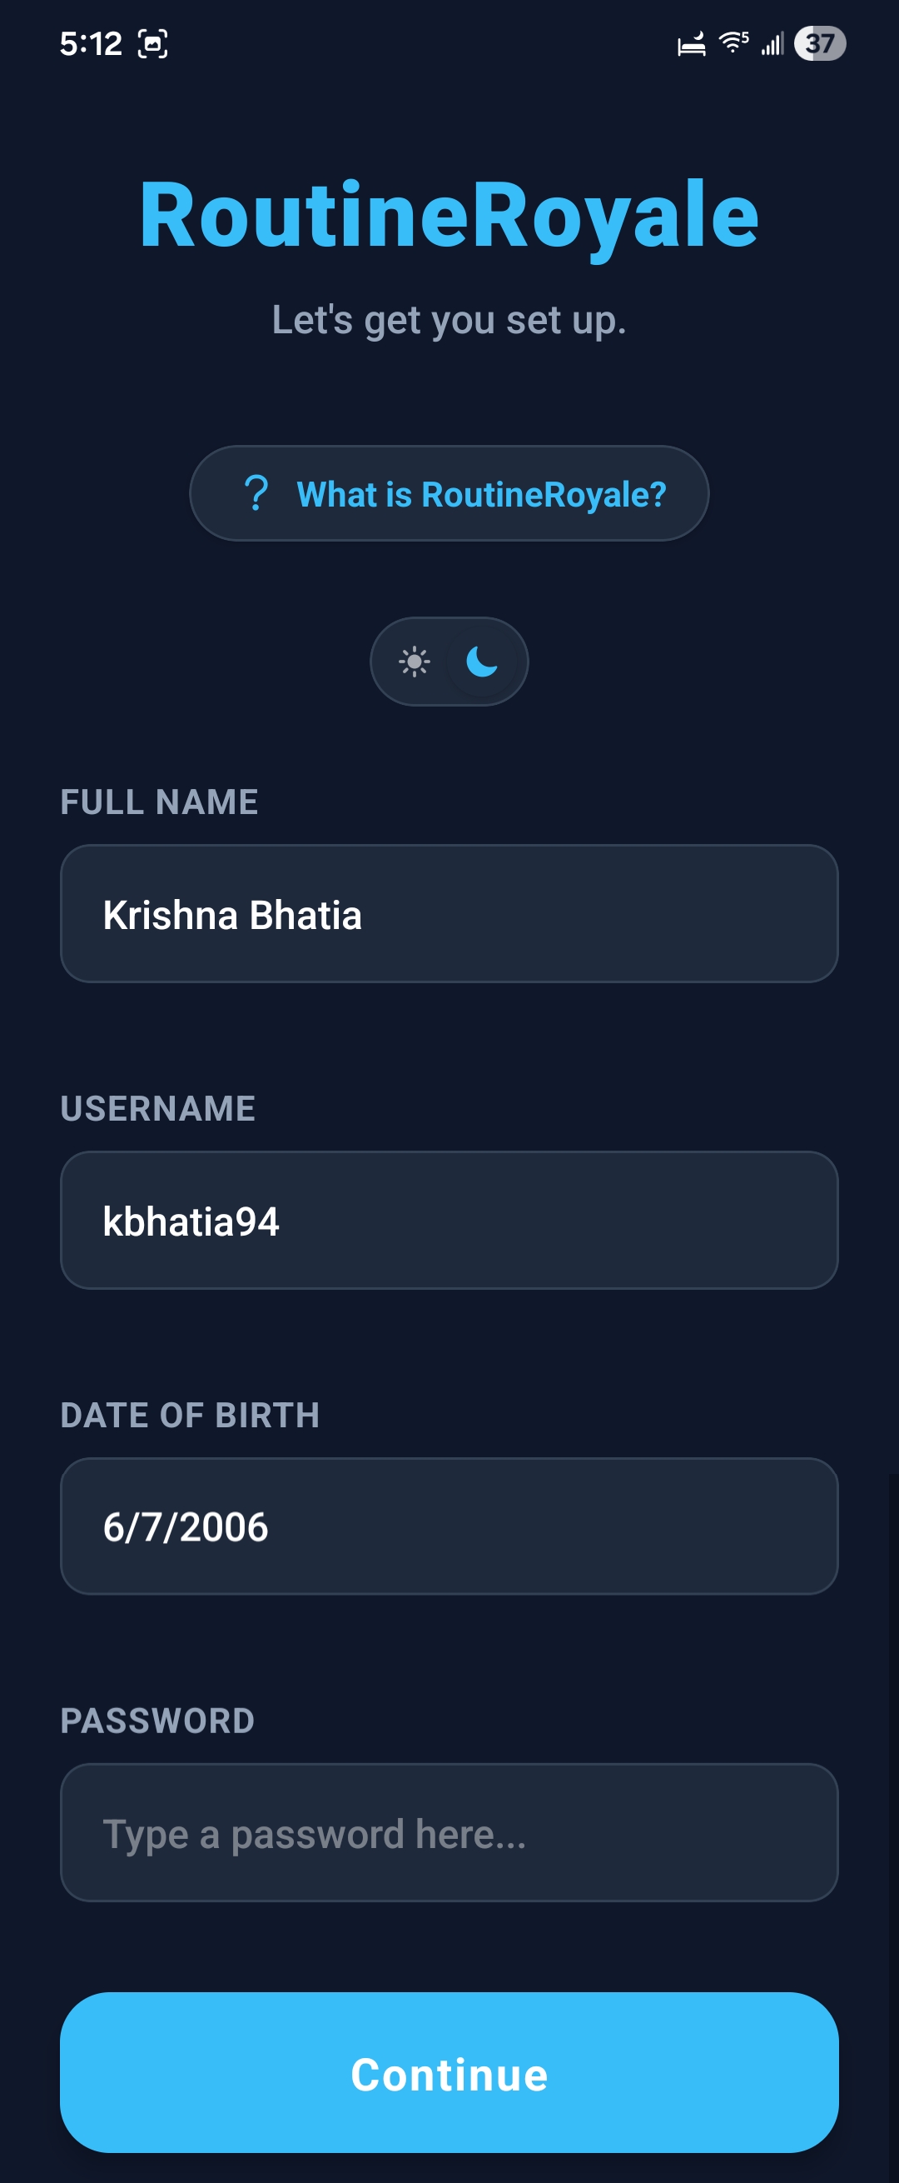Image resolution: width=899 pixels, height=2183 pixels.
Task: Toggle the light/dark theme switch
Action: click(449, 661)
